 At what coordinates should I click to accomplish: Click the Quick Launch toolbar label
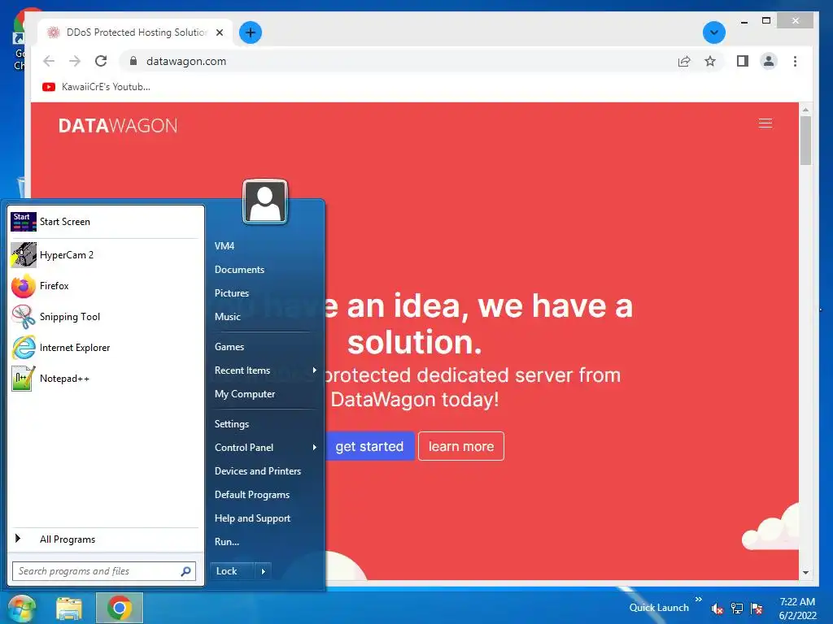coord(659,608)
